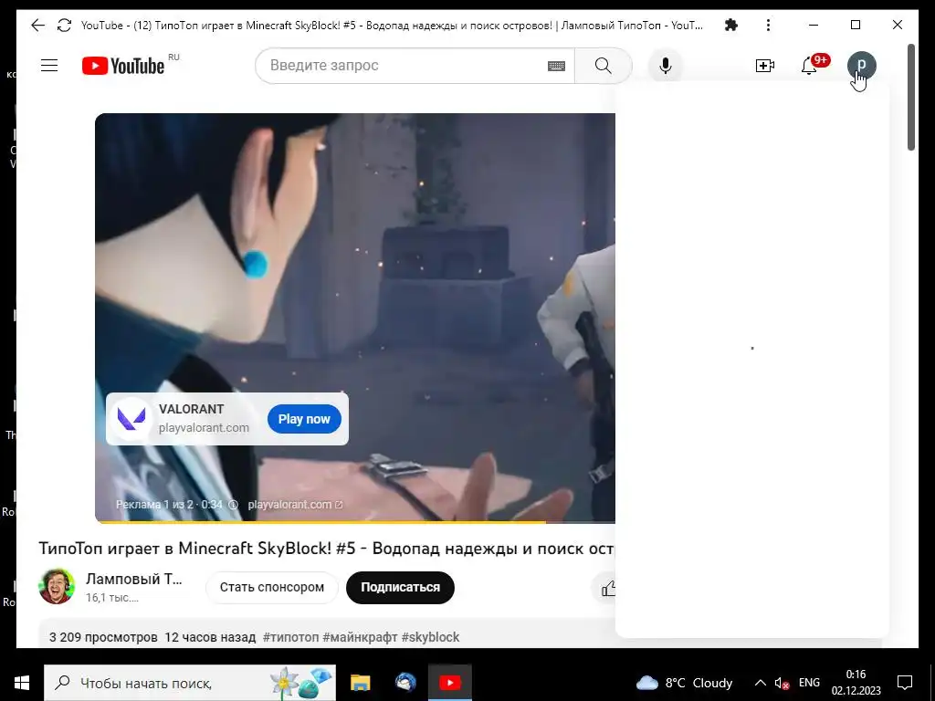Open the Thunderbird taskbar icon

405,683
